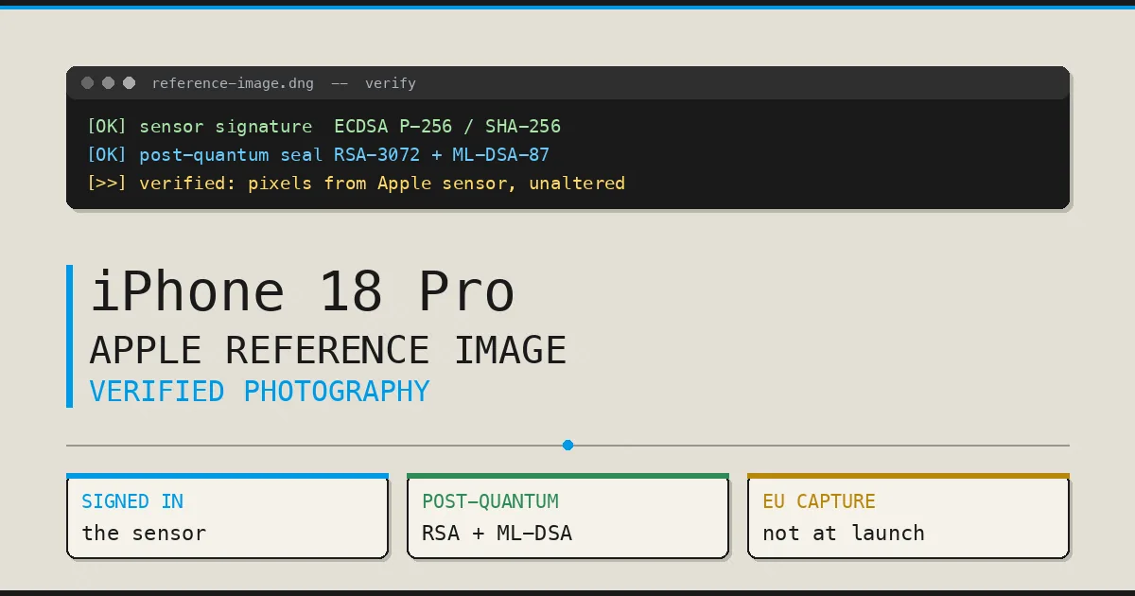Open the 'POST-QUANTUM RSA + ML-DSA' card
Viewport: 1135px width, 596px height.
tap(567, 517)
